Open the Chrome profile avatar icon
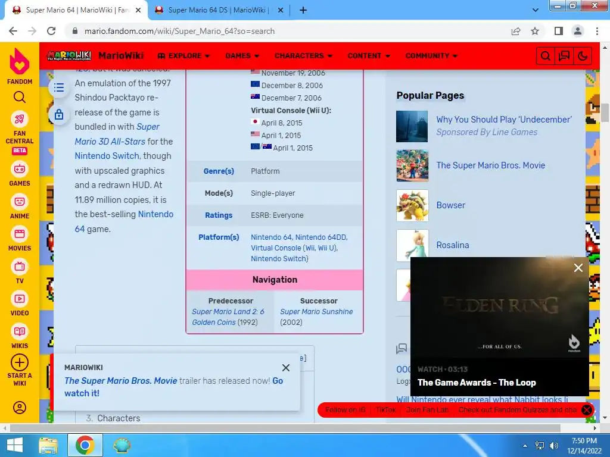 578,31
